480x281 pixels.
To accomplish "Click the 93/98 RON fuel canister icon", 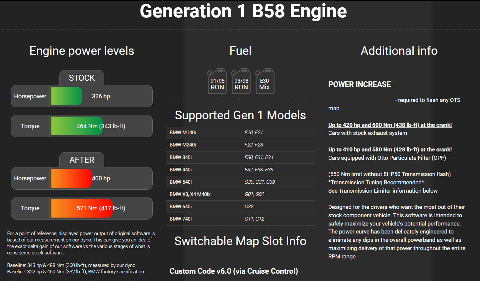I will (x=241, y=81).
